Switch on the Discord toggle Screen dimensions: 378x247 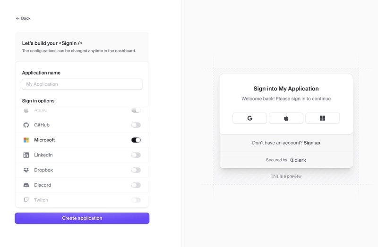coord(136,185)
